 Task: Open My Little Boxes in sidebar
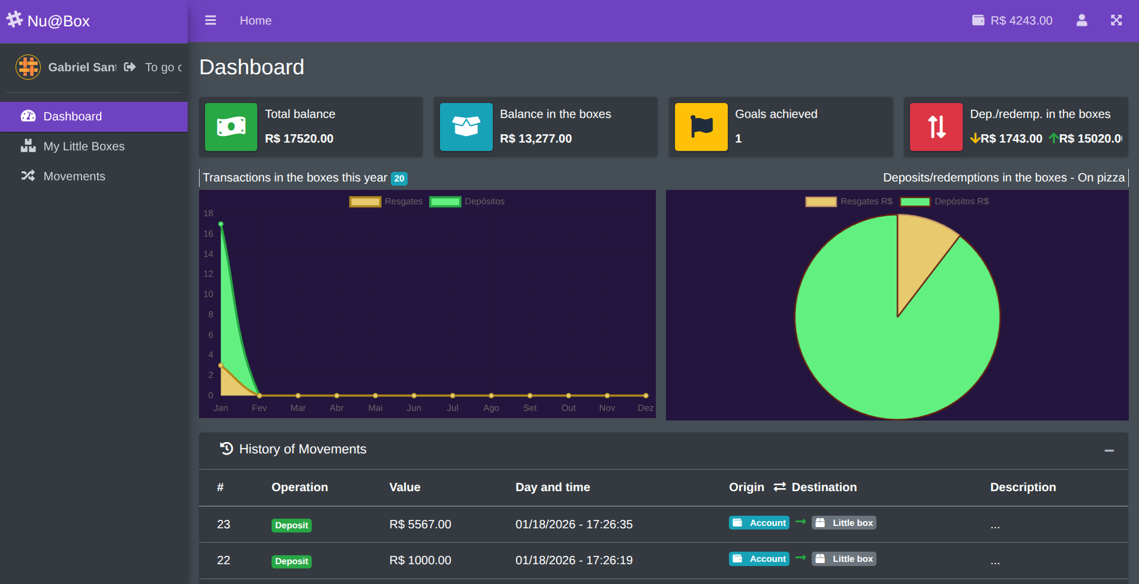[84, 146]
